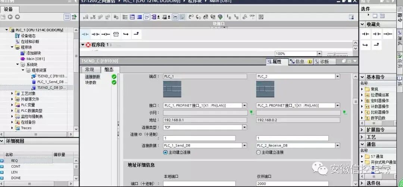Click 伙伴端口 field showing 2000
403x187 pixels.
pyautogui.click(x=292, y=184)
